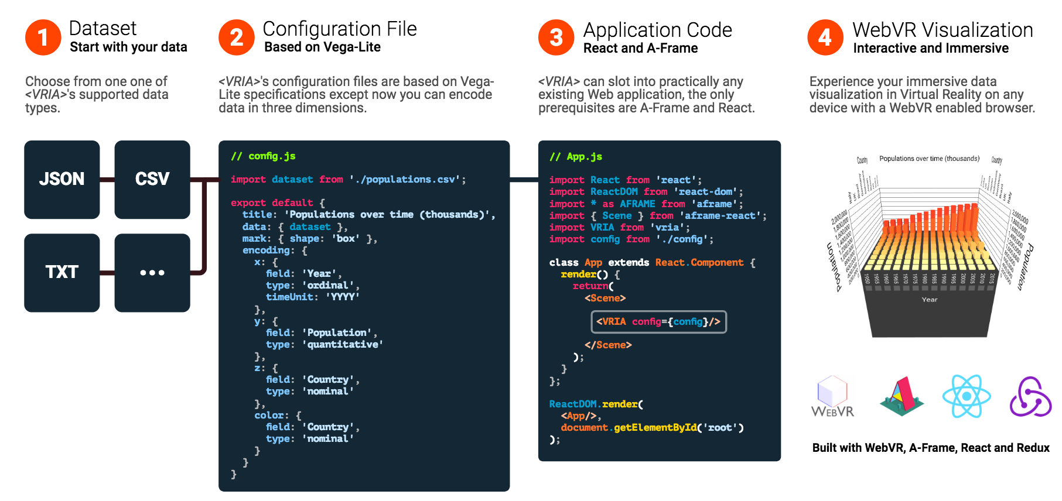Click the purple Redux logo
Image resolution: width=1062 pixels, height=501 pixels.
click(x=1030, y=396)
